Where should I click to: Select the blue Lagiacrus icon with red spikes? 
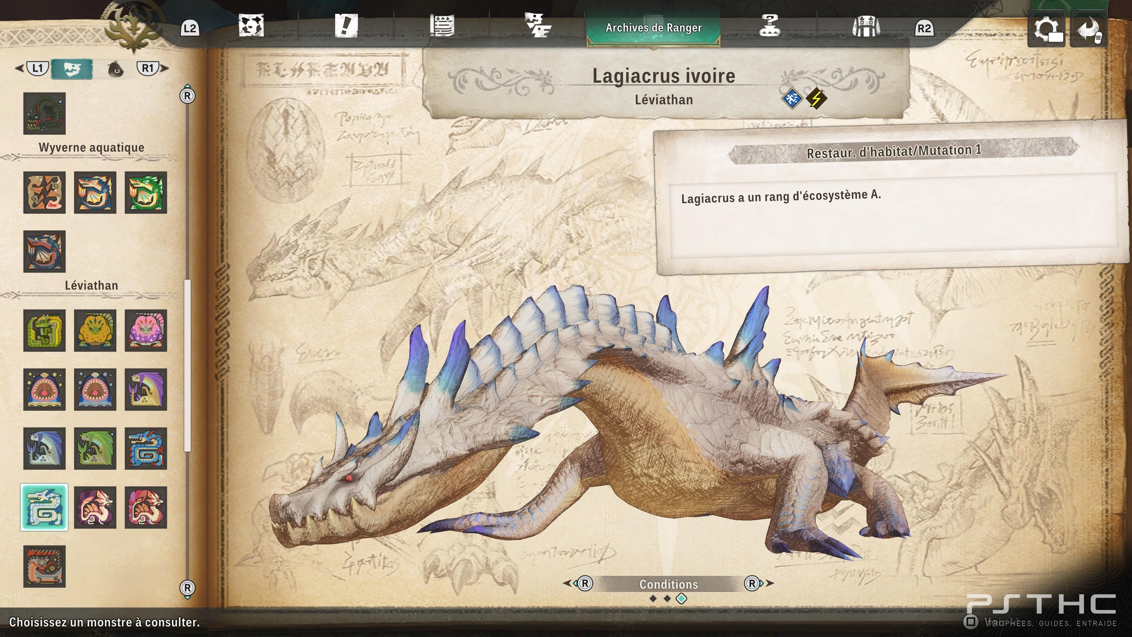[x=146, y=448]
